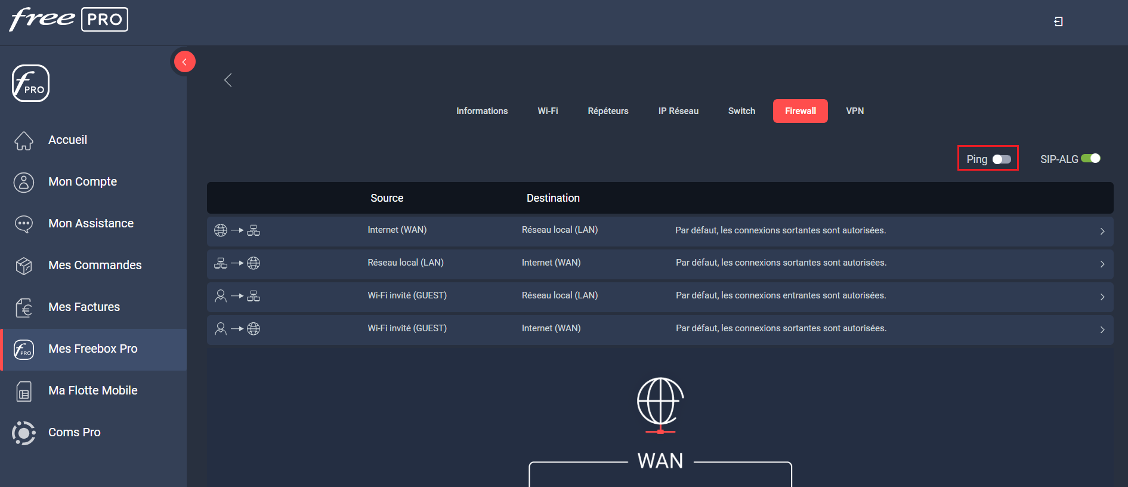
Task: Collapse sidebar with red arrow button
Action: 184,61
